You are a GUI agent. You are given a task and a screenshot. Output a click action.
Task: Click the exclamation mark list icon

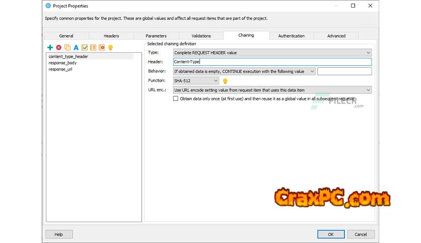(93, 48)
